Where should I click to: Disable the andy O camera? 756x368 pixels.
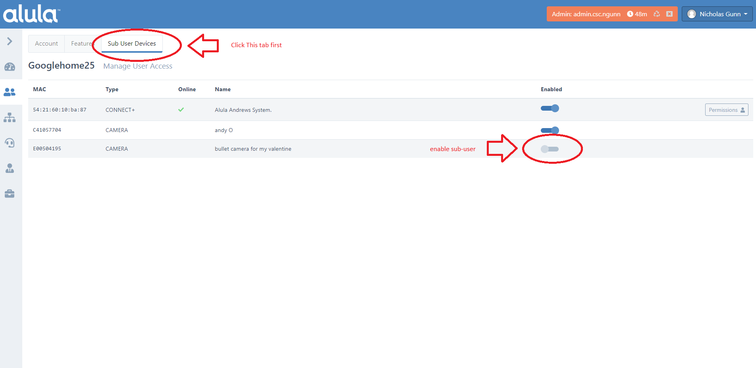click(x=550, y=130)
